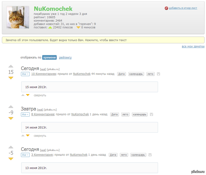This screenshot has height=175, width=206.
Task: Upvote the post rated -5
Action: (11, 147)
